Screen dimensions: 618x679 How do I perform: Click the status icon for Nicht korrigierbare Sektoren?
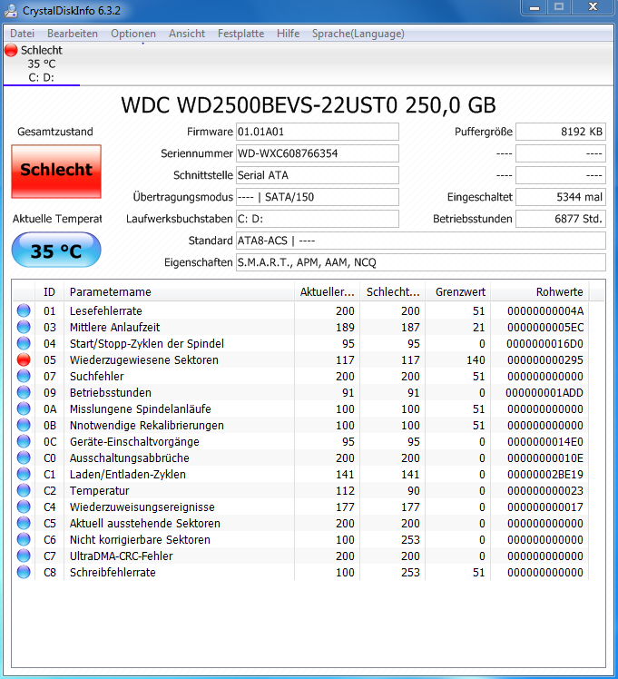(24, 539)
